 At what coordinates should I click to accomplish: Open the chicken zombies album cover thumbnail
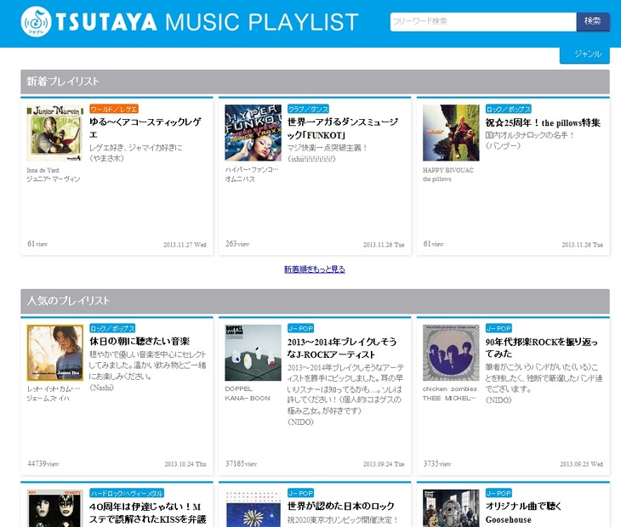tap(451, 353)
